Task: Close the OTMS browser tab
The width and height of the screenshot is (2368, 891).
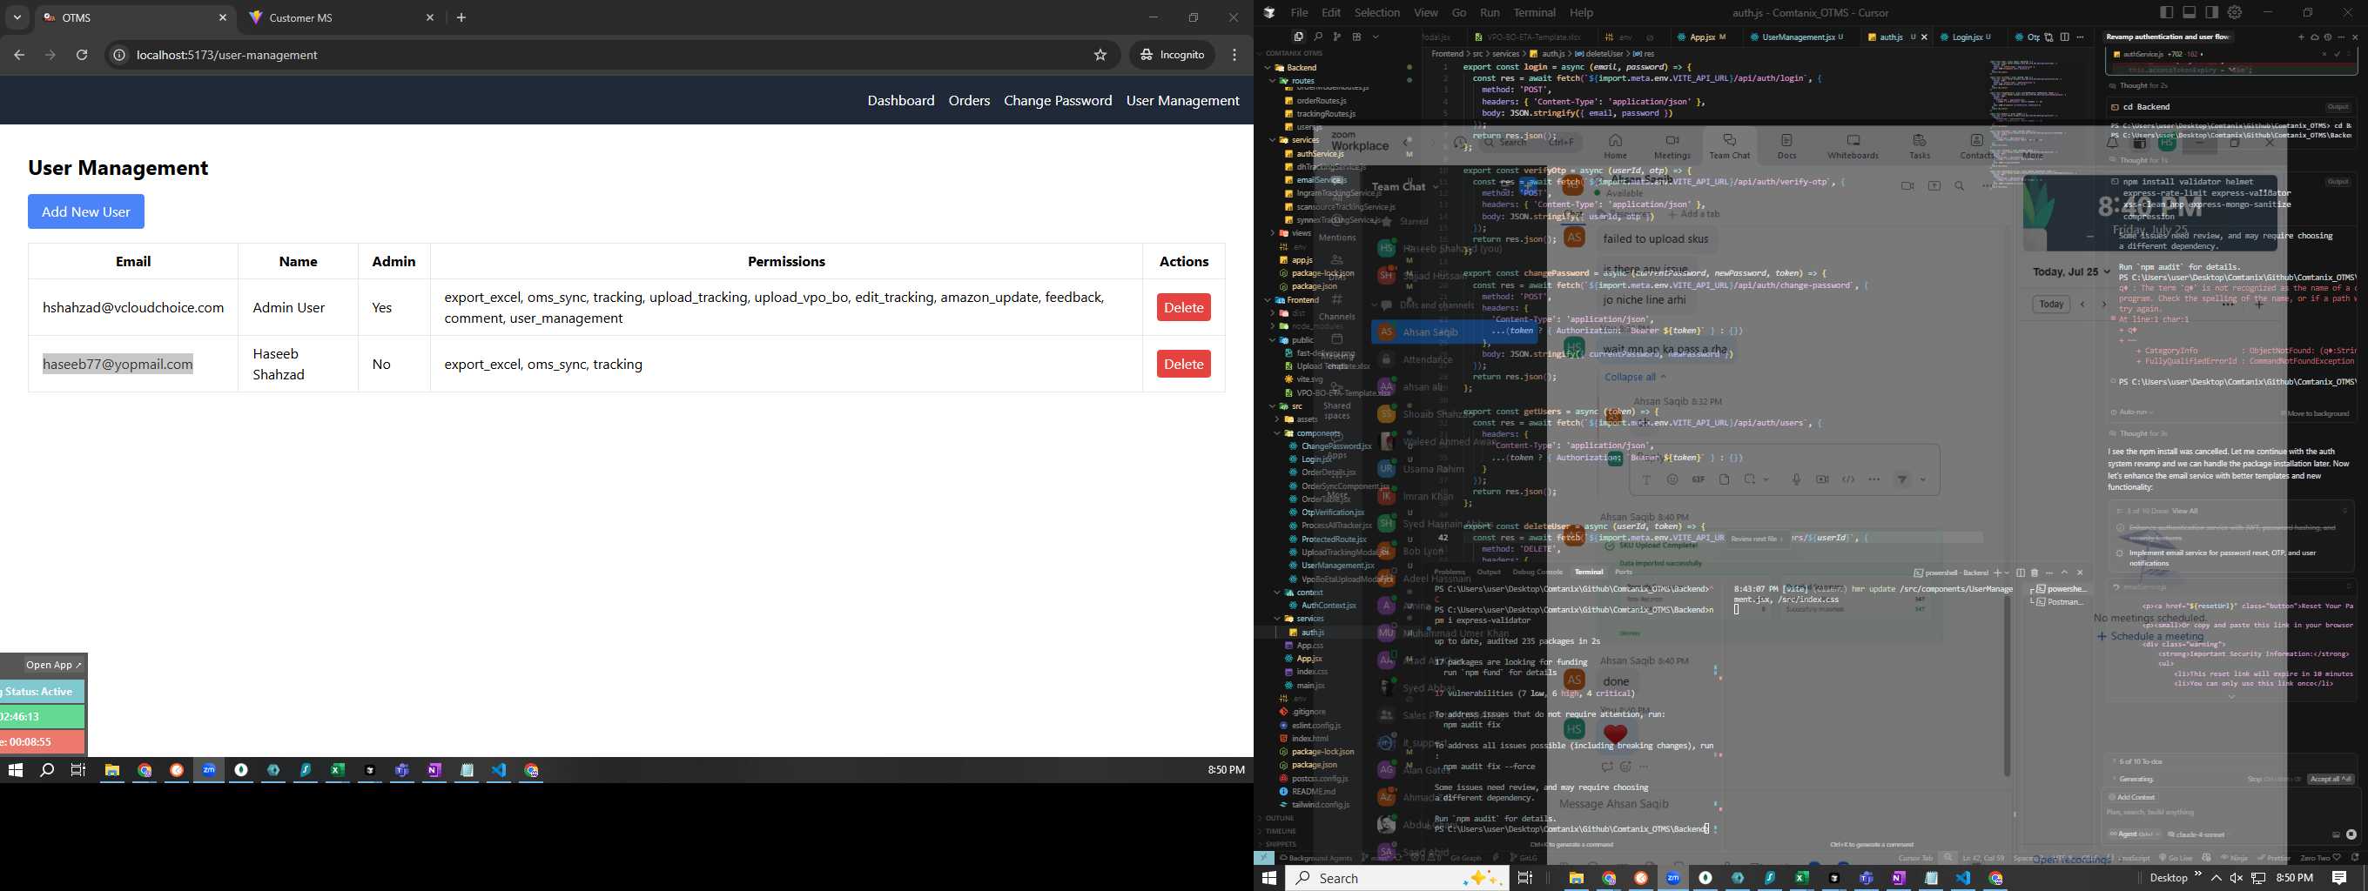Action: click(x=223, y=17)
